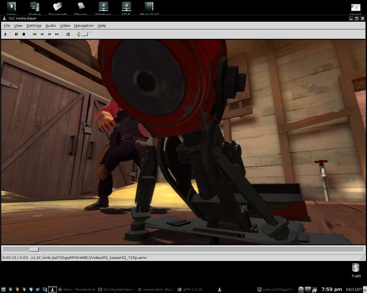Screen dimensions: 367x293
Task: Jump to previous playlist item
Action: (34, 34)
